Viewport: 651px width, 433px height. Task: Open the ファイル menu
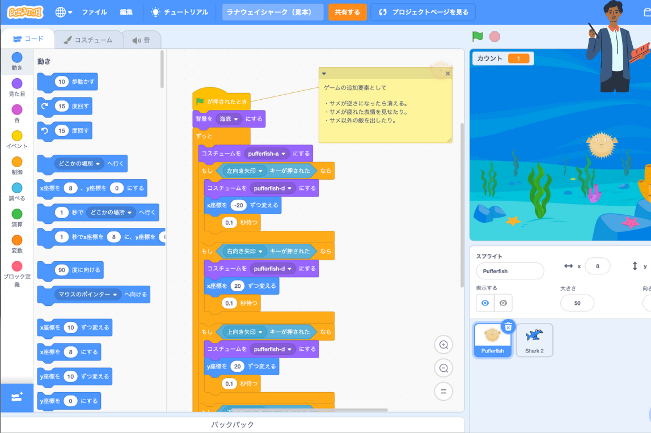tap(94, 12)
